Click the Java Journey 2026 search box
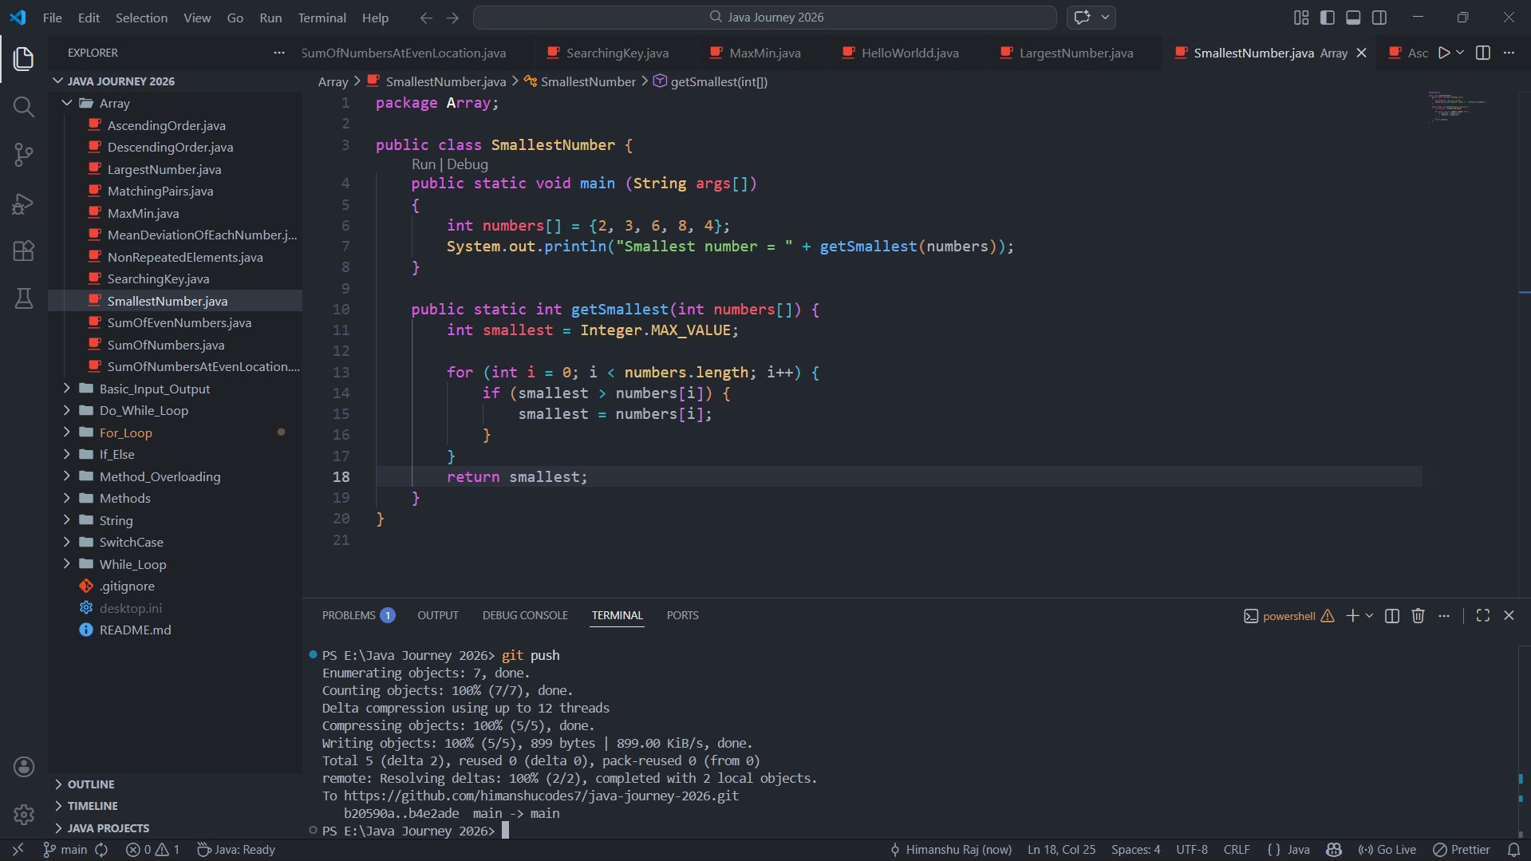The width and height of the screenshot is (1531, 861). (x=765, y=18)
